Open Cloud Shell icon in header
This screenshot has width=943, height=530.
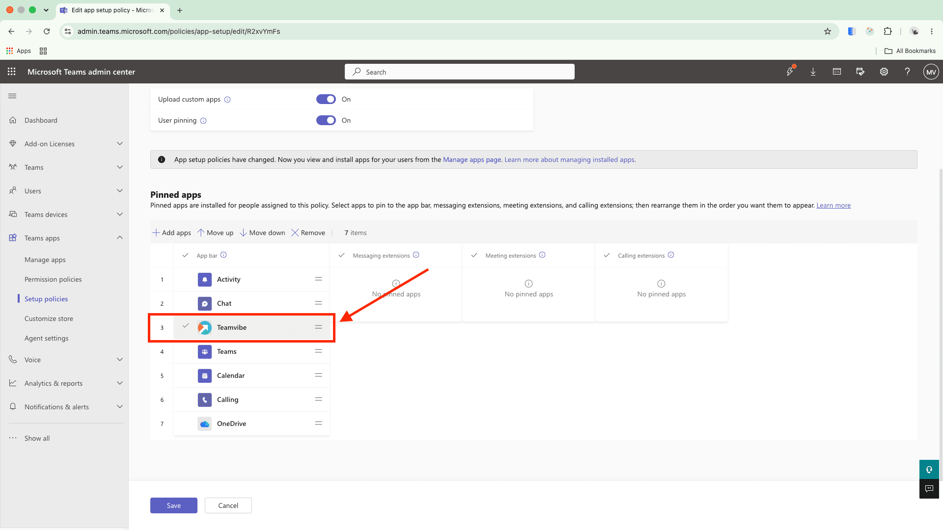(x=837, y=72)
